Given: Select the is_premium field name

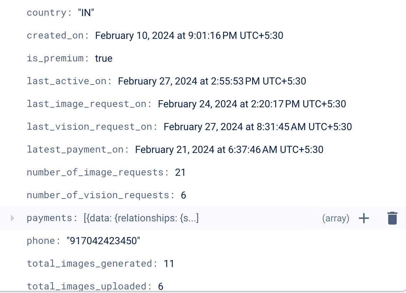Looking at the screenshot, I should (x=56, y=58).
